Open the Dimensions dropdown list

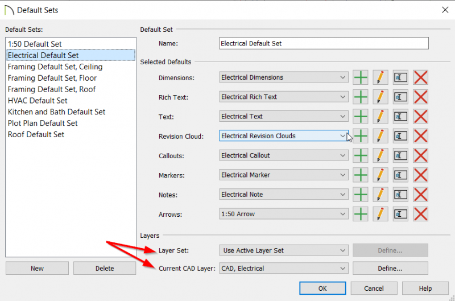point(283,77)
